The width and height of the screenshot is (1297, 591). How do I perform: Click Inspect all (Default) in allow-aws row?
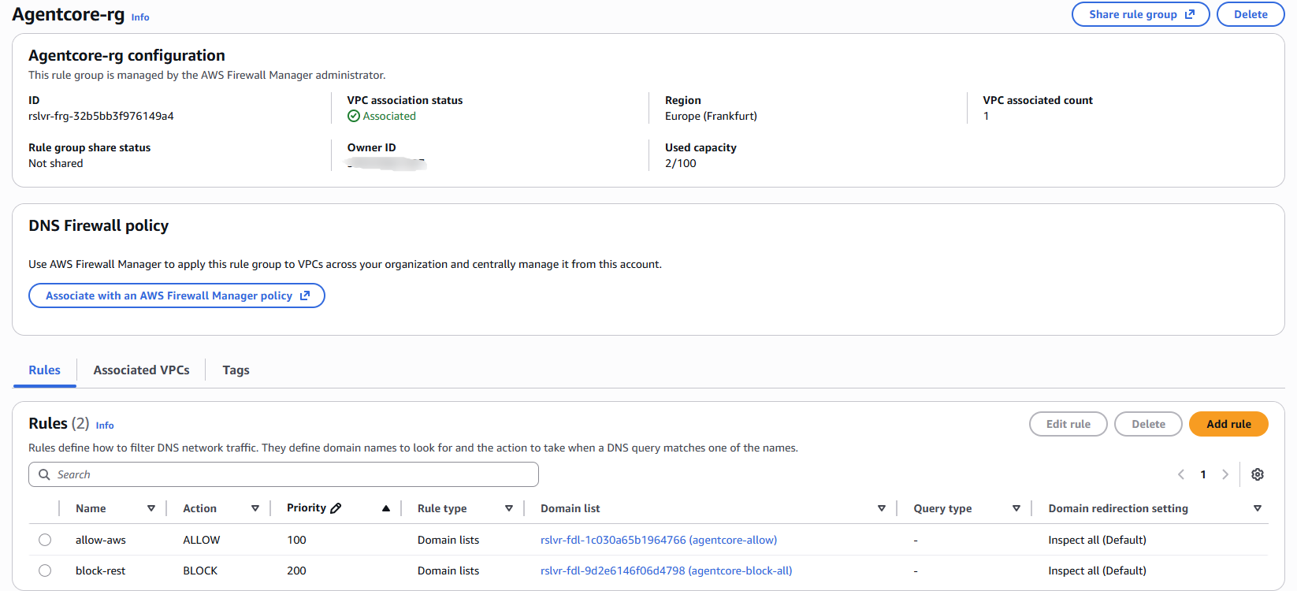tap(1097, 540)
